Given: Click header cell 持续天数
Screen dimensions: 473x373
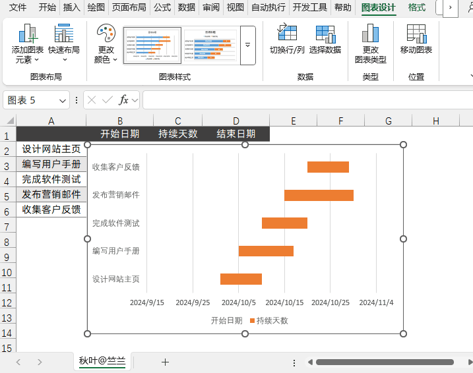Looking at the screenshot, I should pyautogui.click(x=178, y=134).
